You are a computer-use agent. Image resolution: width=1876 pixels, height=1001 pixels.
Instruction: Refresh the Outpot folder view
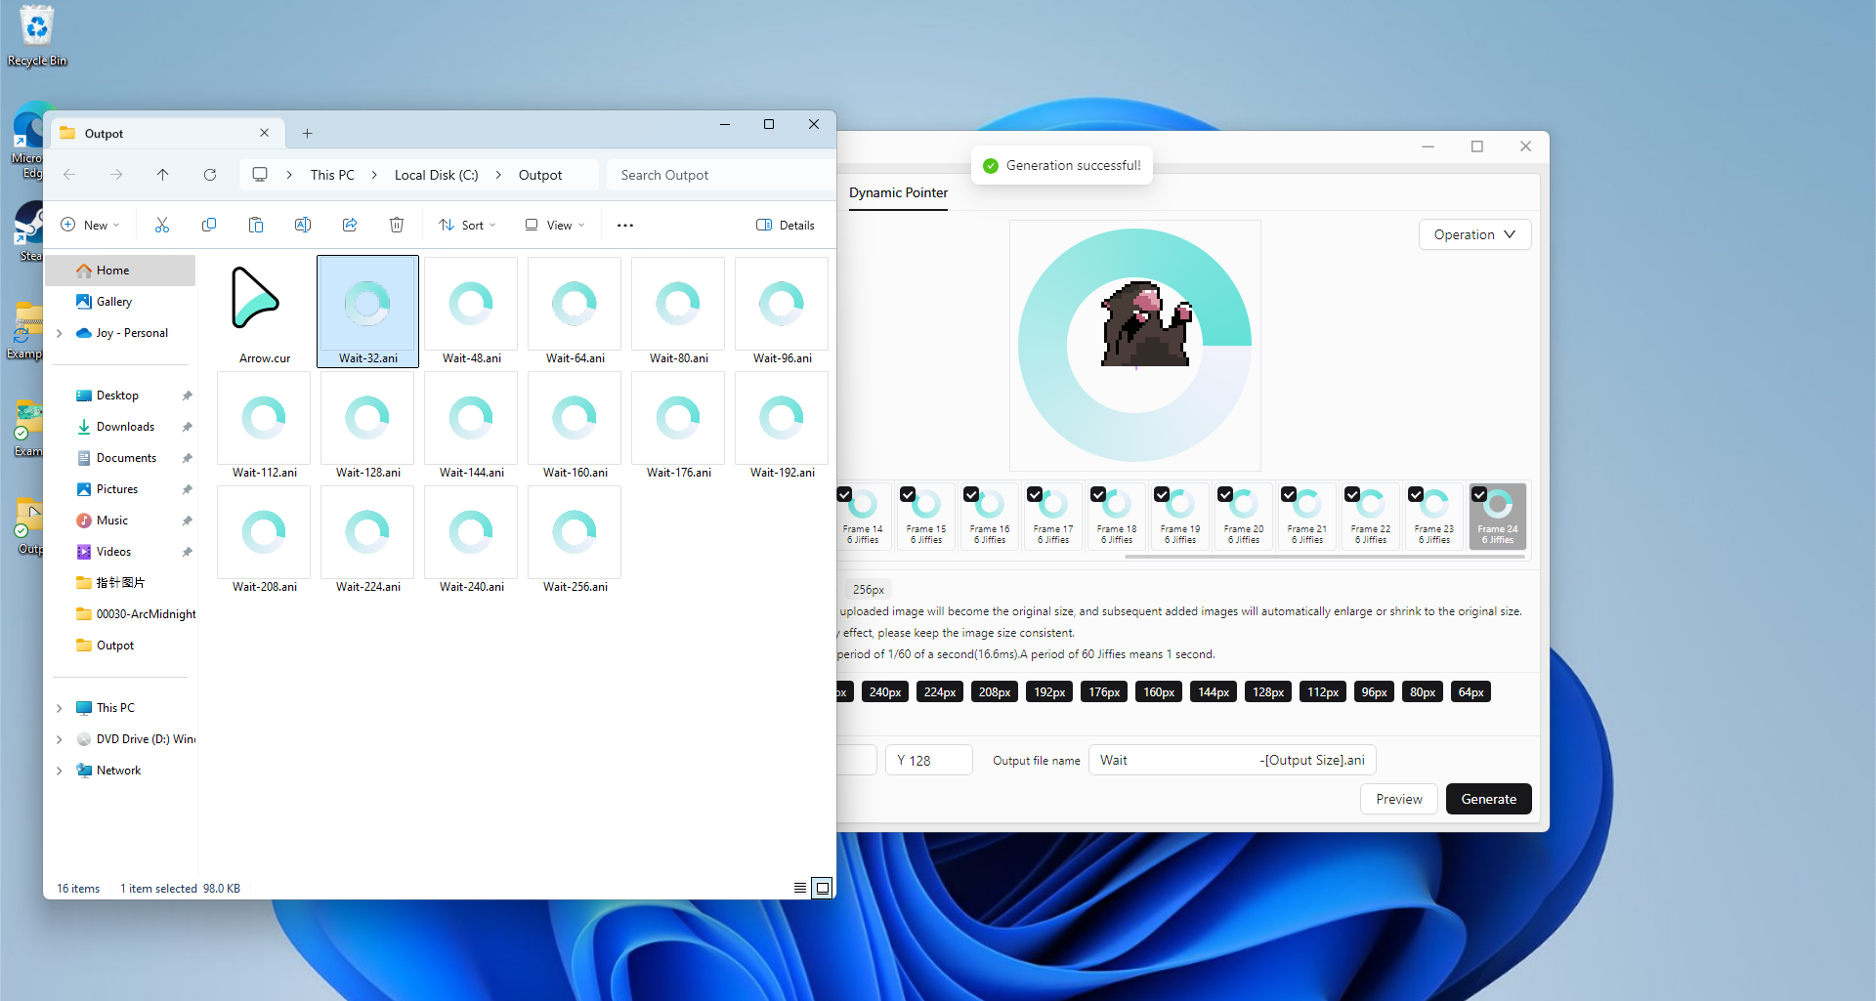click(210, 175)
